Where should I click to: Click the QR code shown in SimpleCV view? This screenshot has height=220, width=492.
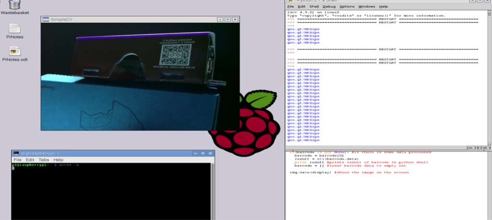click(x=175, y=55)
